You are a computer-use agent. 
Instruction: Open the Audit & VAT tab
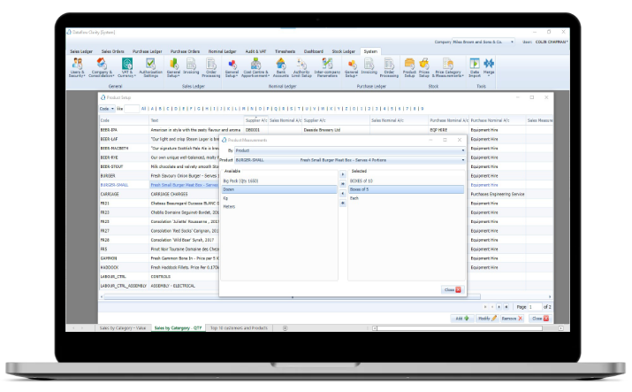click(x=255, y=51)
